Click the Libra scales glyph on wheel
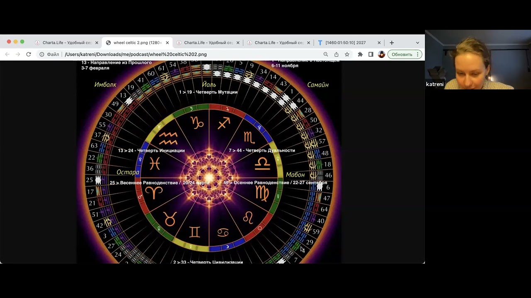This screenshot has width=531, height=298. [262, 163]
